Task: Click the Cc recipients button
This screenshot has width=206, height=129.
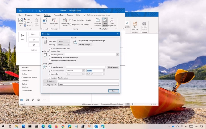Action: coord(34,45)
